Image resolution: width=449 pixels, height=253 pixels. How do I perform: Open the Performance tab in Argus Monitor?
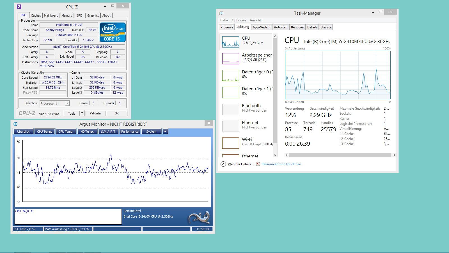[130, 132]
